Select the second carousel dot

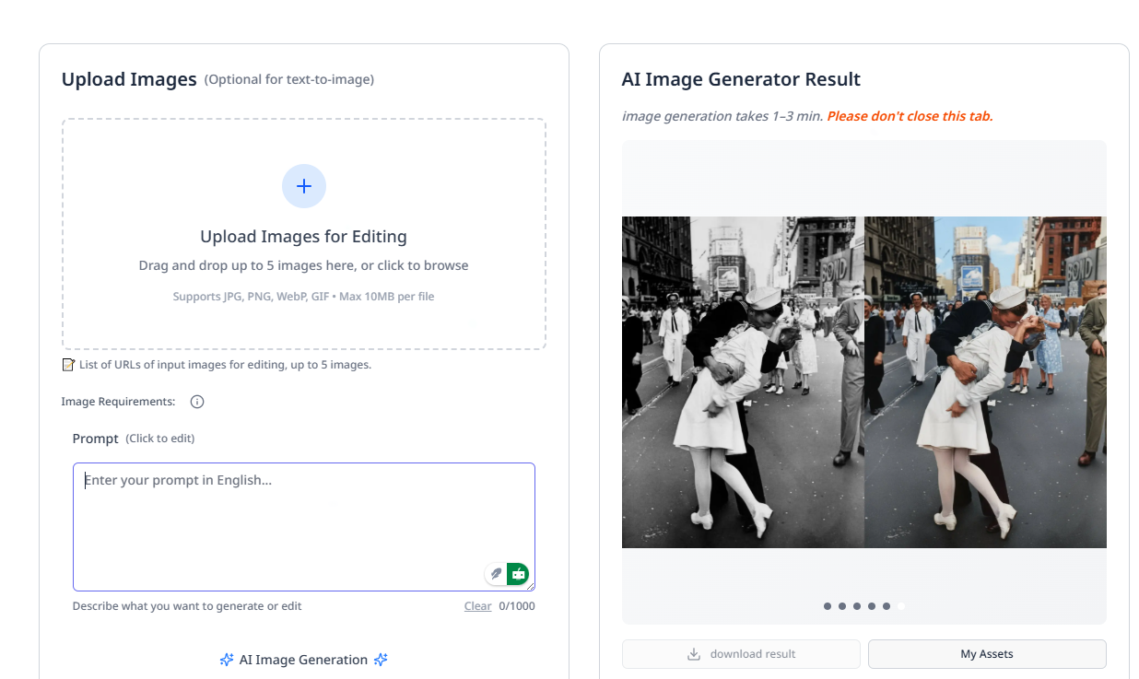[x=842, y=606]
